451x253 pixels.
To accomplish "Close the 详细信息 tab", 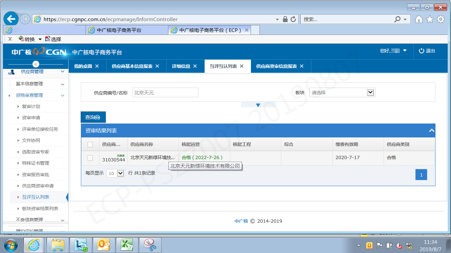I will coord(195,66).
